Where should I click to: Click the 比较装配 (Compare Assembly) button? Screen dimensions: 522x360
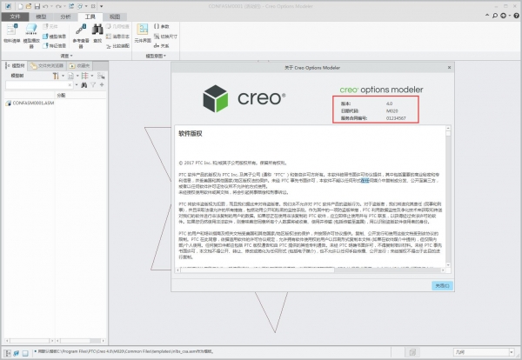[x=117, y=46]
